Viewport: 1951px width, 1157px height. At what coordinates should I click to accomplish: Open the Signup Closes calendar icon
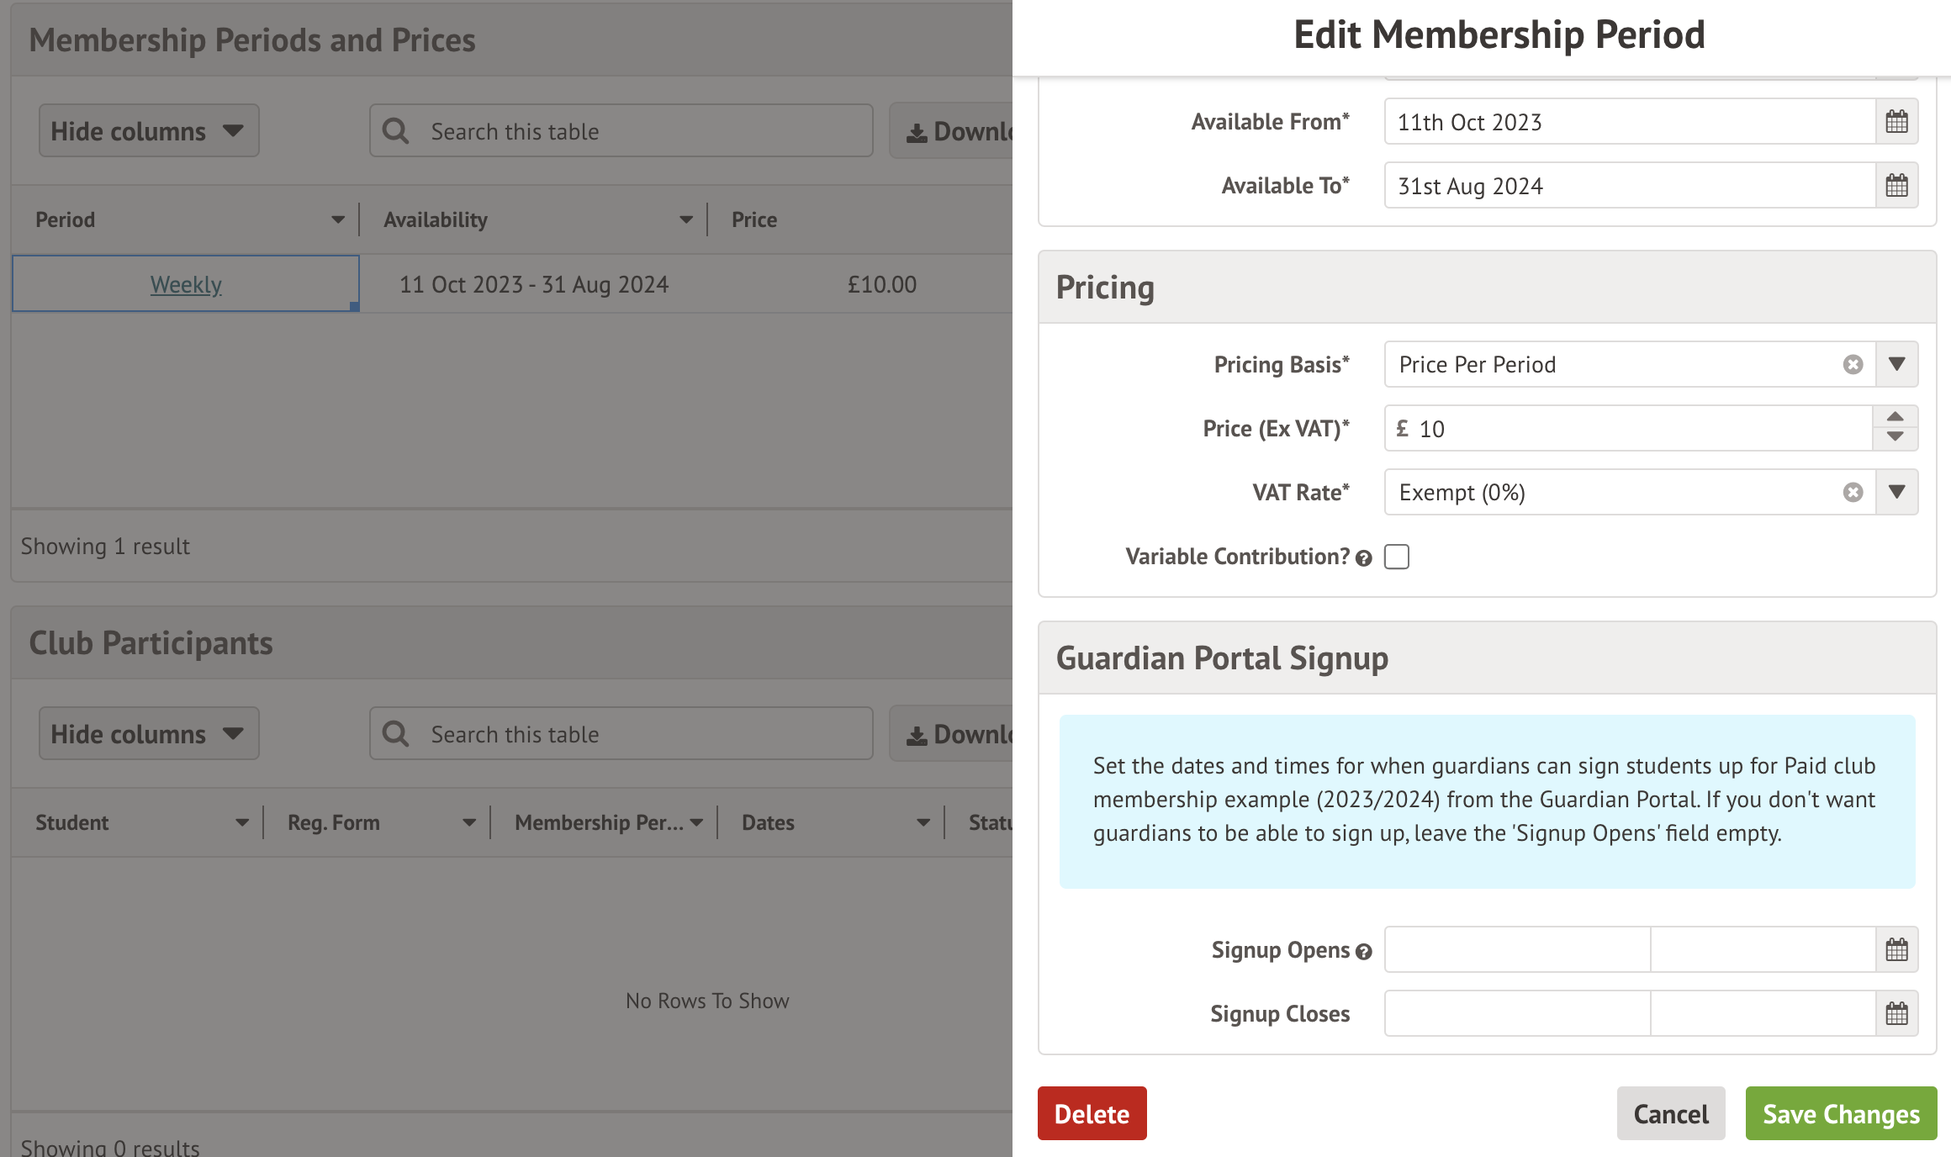(x=1896, y=1014)
